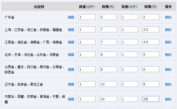Edit the 山西省、重庆 region row
177x109 pixels.
[x=71, y=69]
